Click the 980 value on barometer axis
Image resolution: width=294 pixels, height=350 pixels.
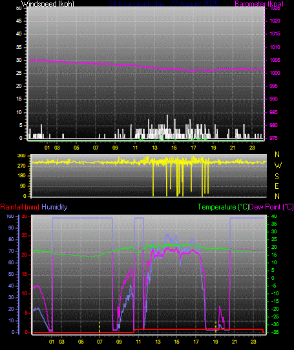point(273,125)
